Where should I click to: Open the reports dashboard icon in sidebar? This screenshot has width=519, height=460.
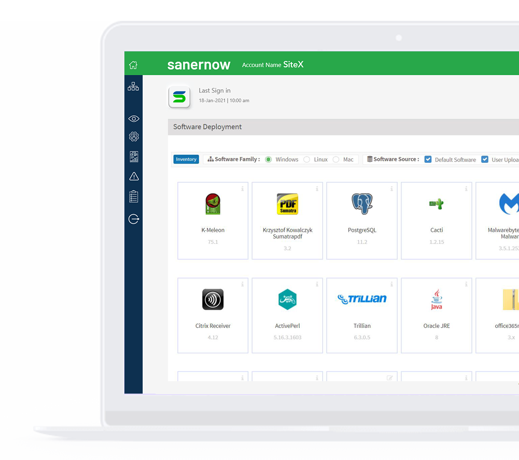pos(133,156)
